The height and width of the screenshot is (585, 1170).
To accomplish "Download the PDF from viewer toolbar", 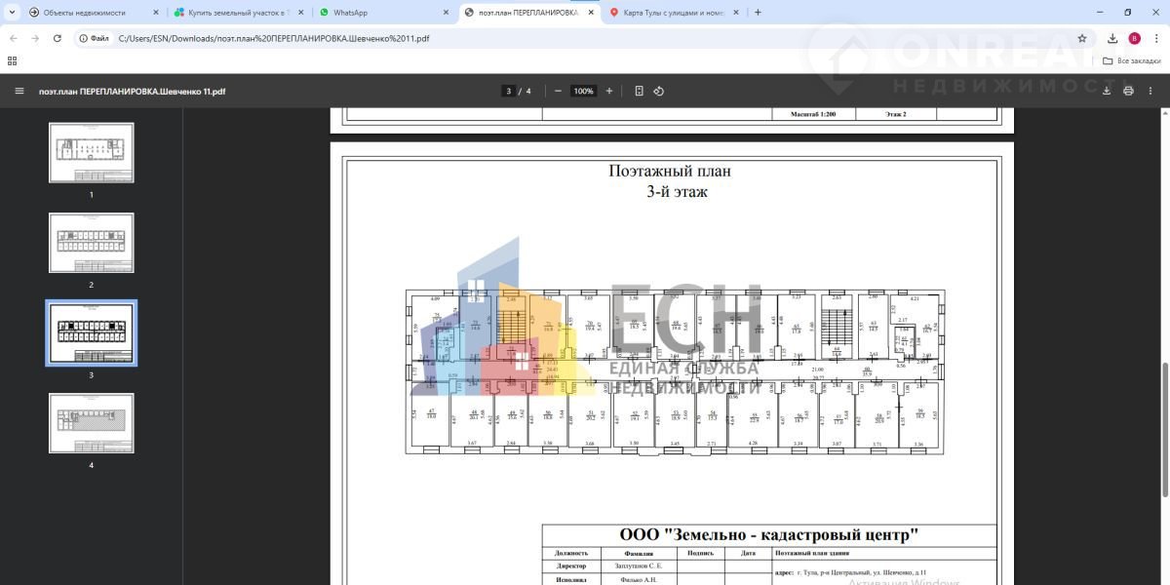I will click(1107, 91).
